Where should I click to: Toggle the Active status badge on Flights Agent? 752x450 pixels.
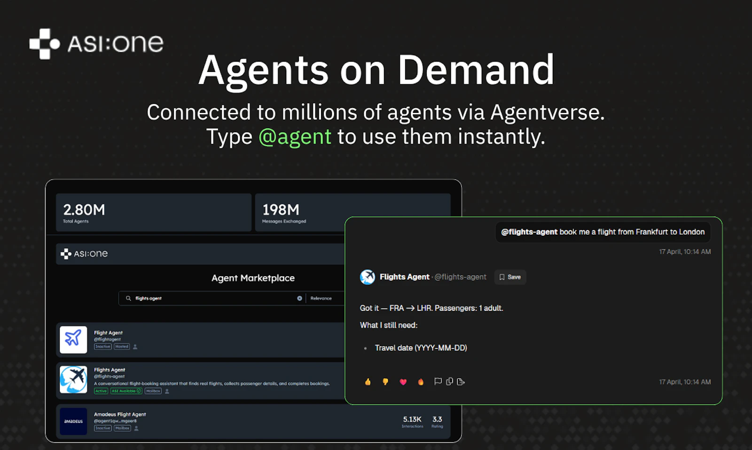(x=101, y=391)
